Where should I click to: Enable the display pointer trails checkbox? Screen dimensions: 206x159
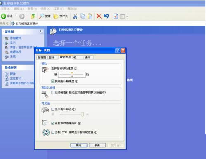pos(53,109)
